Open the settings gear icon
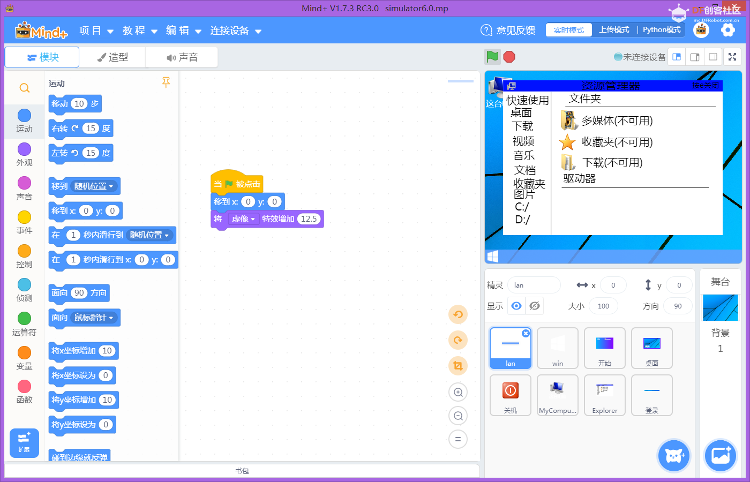 [x=728, y=30]
